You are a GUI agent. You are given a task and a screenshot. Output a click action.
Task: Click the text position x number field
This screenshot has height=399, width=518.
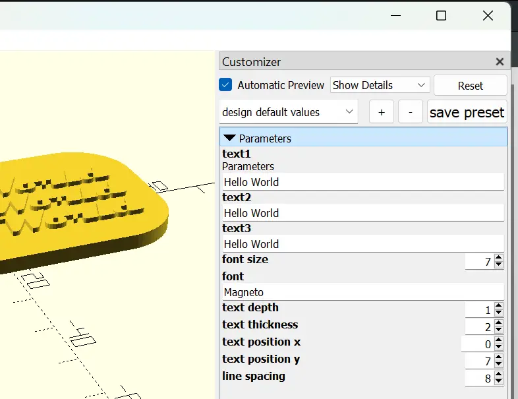pos(478,344)
